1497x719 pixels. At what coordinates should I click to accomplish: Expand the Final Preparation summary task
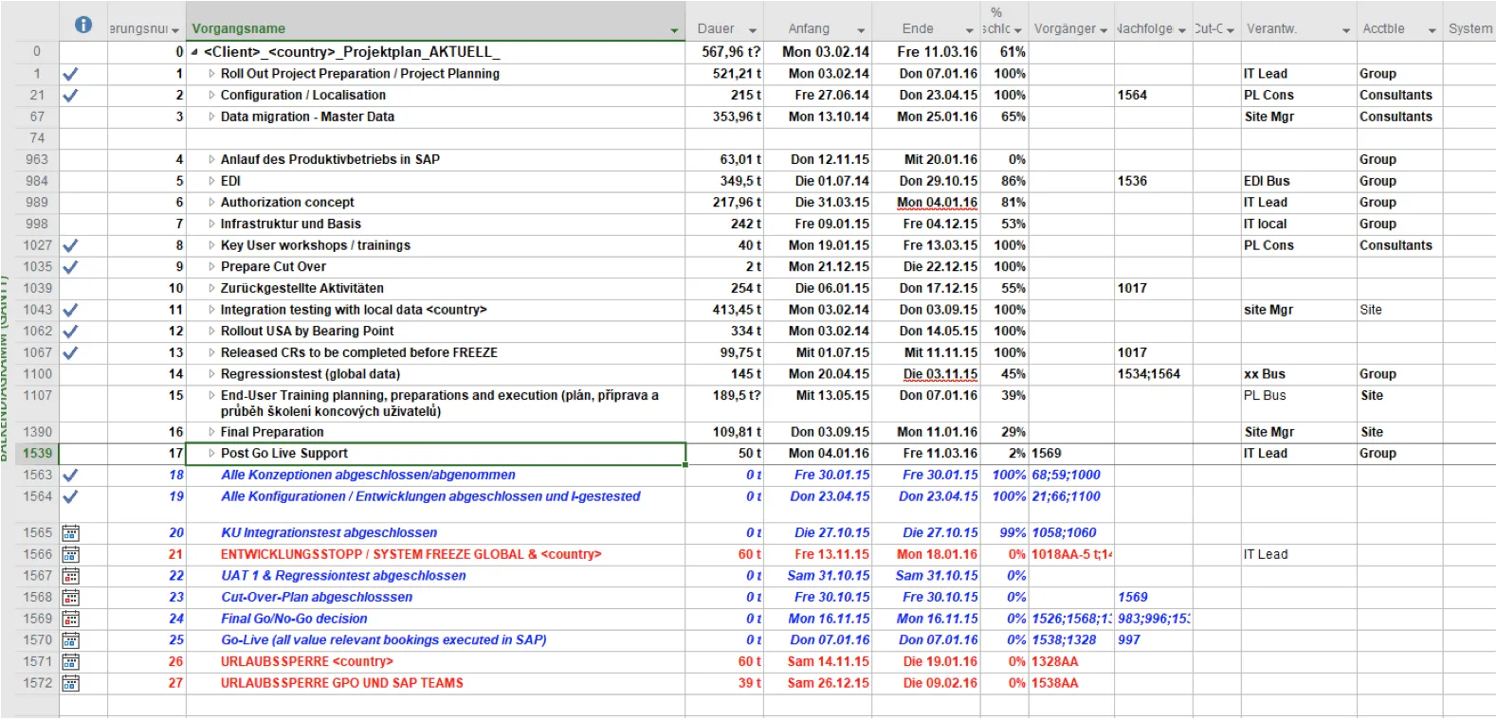pos(211,432)
